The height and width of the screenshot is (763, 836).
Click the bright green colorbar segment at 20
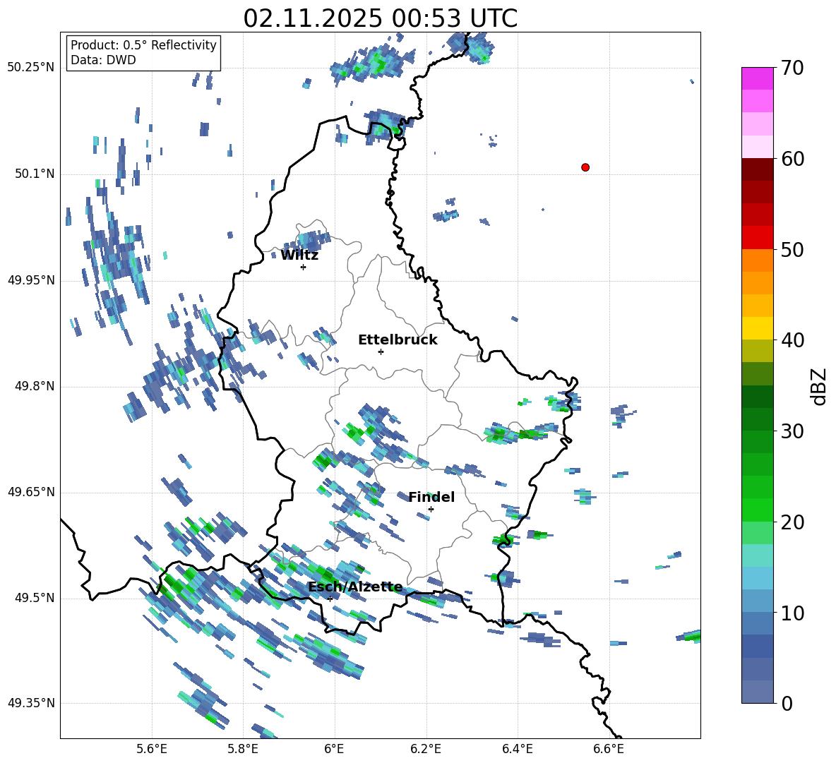(x=757, y=510)
